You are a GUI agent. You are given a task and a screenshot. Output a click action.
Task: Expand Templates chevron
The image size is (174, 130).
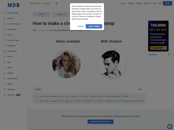point(24,89)
